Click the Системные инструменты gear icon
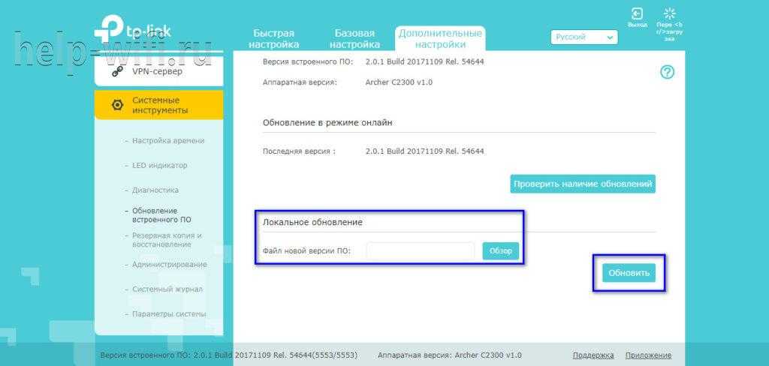769x366 pixels. tap(117, 105)
